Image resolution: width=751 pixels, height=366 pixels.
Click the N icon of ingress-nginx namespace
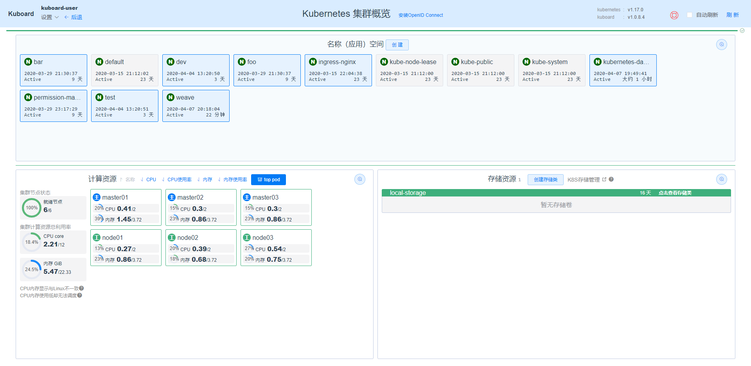click(x=313, y=62)
